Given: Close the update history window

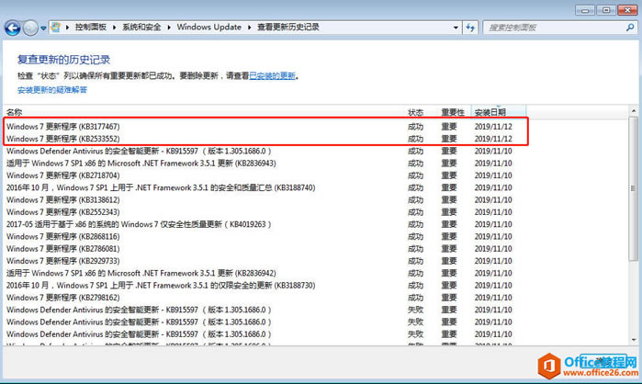Looking at the screenshot, I should pos(627,10).
